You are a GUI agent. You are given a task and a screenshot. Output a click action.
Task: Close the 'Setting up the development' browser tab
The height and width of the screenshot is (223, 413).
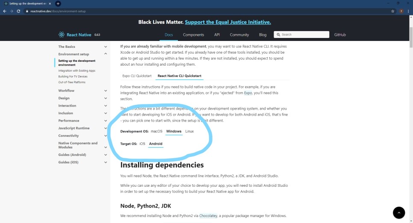(50, 4)
